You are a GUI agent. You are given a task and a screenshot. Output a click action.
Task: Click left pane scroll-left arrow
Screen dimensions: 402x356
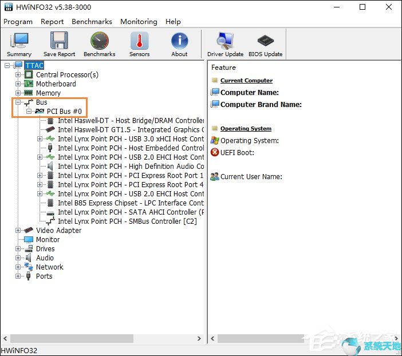[x=5, y=338]
